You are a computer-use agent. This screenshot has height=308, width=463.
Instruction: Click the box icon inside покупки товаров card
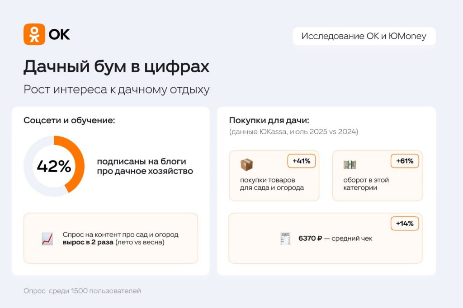click(247, 165)
